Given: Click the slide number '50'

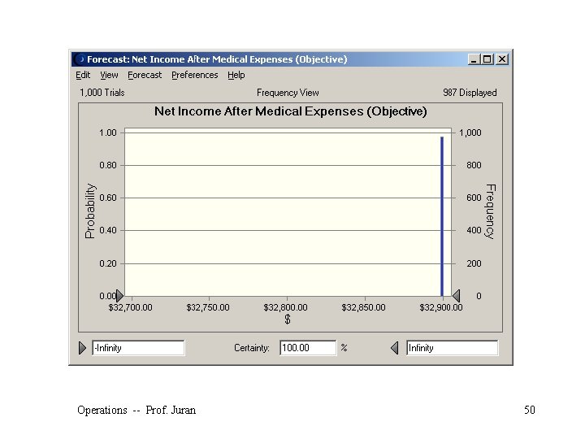Looking at the screenshot, I should 530,410.
